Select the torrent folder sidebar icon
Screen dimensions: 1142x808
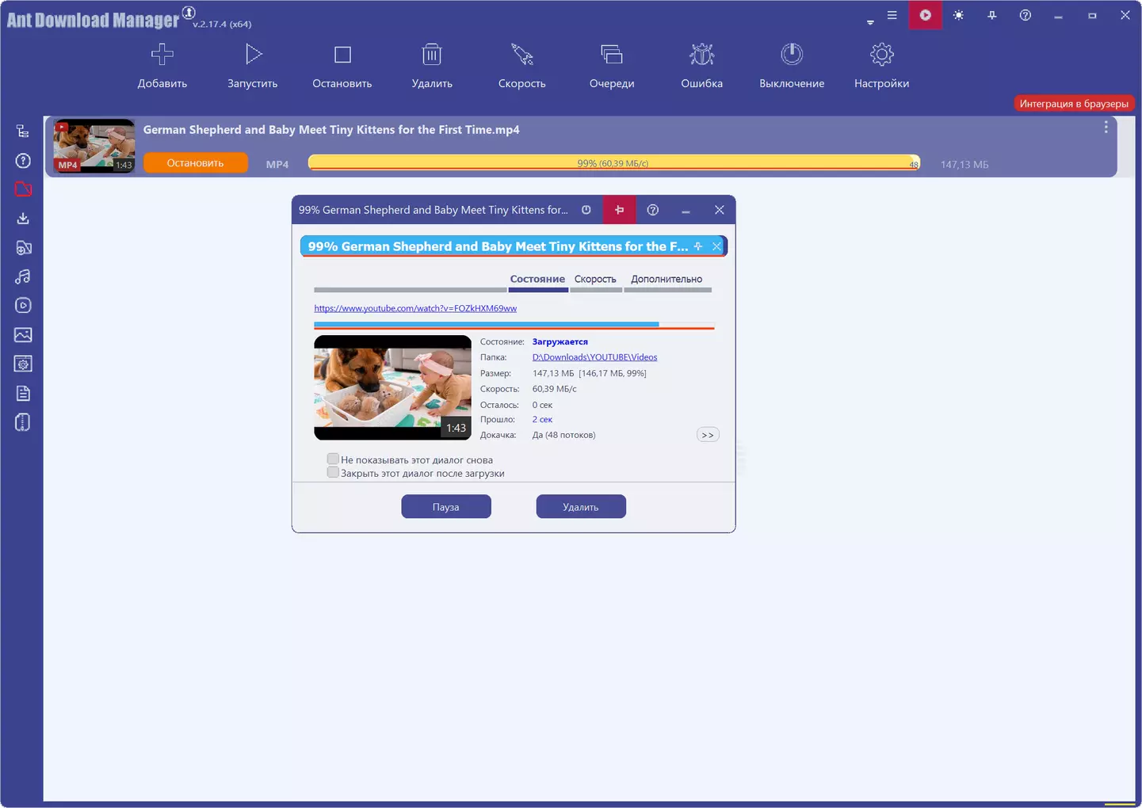pos(23,248)
